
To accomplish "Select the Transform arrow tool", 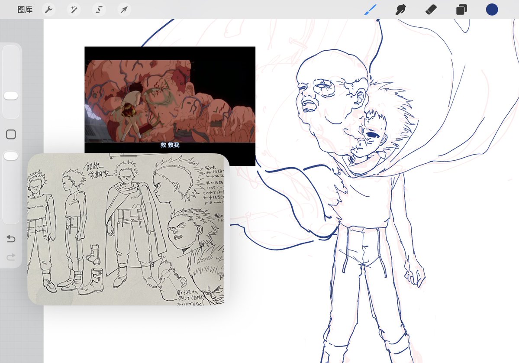I will tap(124, 10).
